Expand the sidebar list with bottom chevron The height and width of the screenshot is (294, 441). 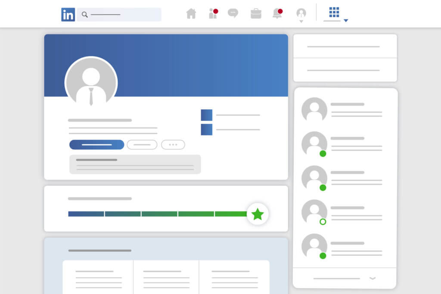[373, 279]
